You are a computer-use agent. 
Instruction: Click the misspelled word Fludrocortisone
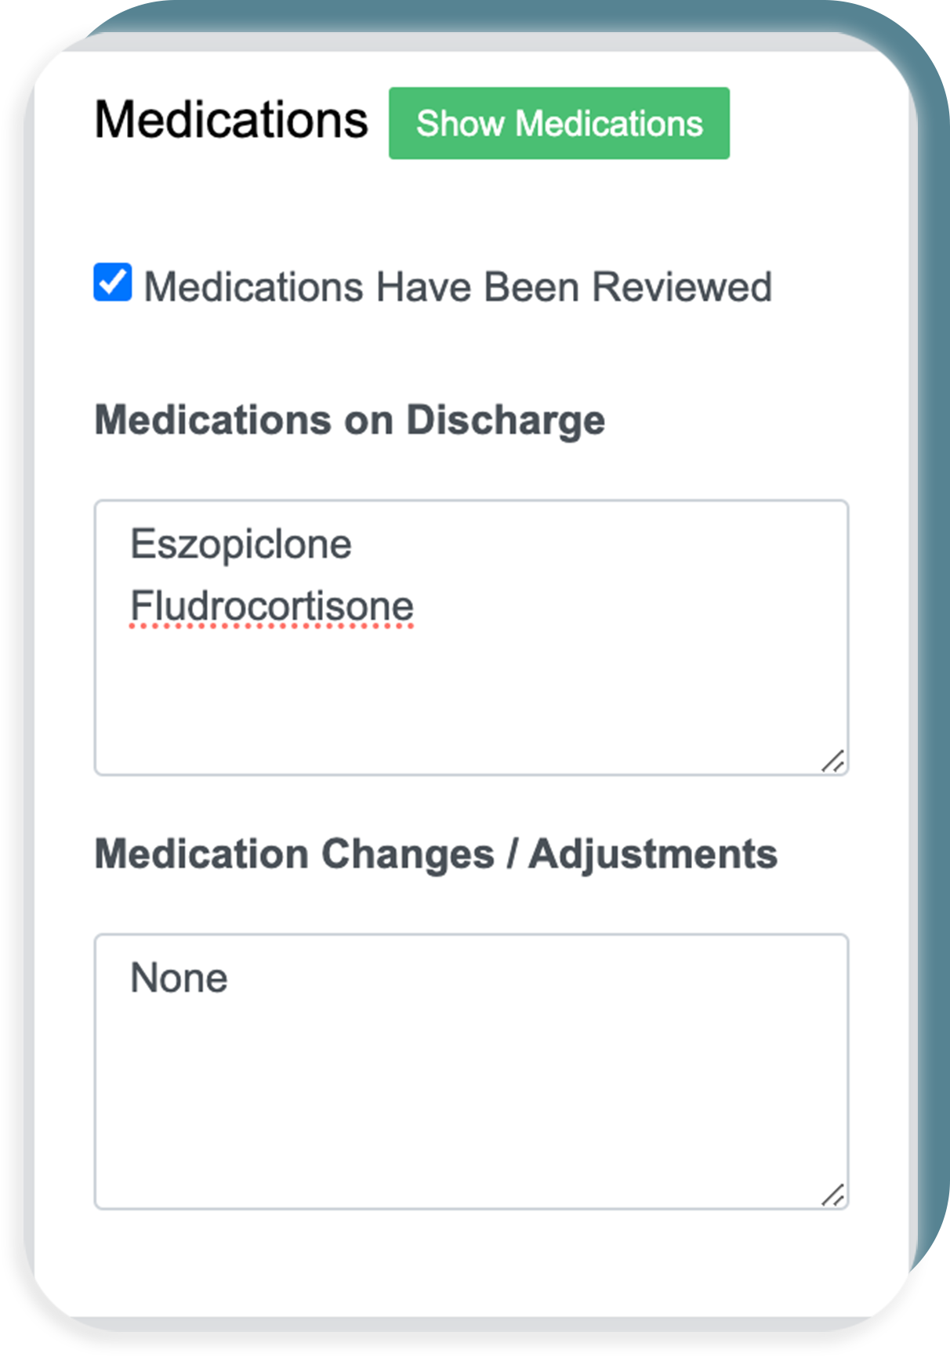tap(271, 606)
